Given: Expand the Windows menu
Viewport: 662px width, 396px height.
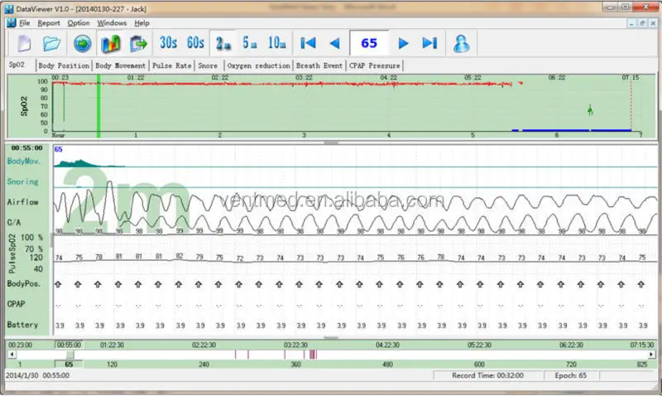Looking at the screenshot, I should point(112,23).
